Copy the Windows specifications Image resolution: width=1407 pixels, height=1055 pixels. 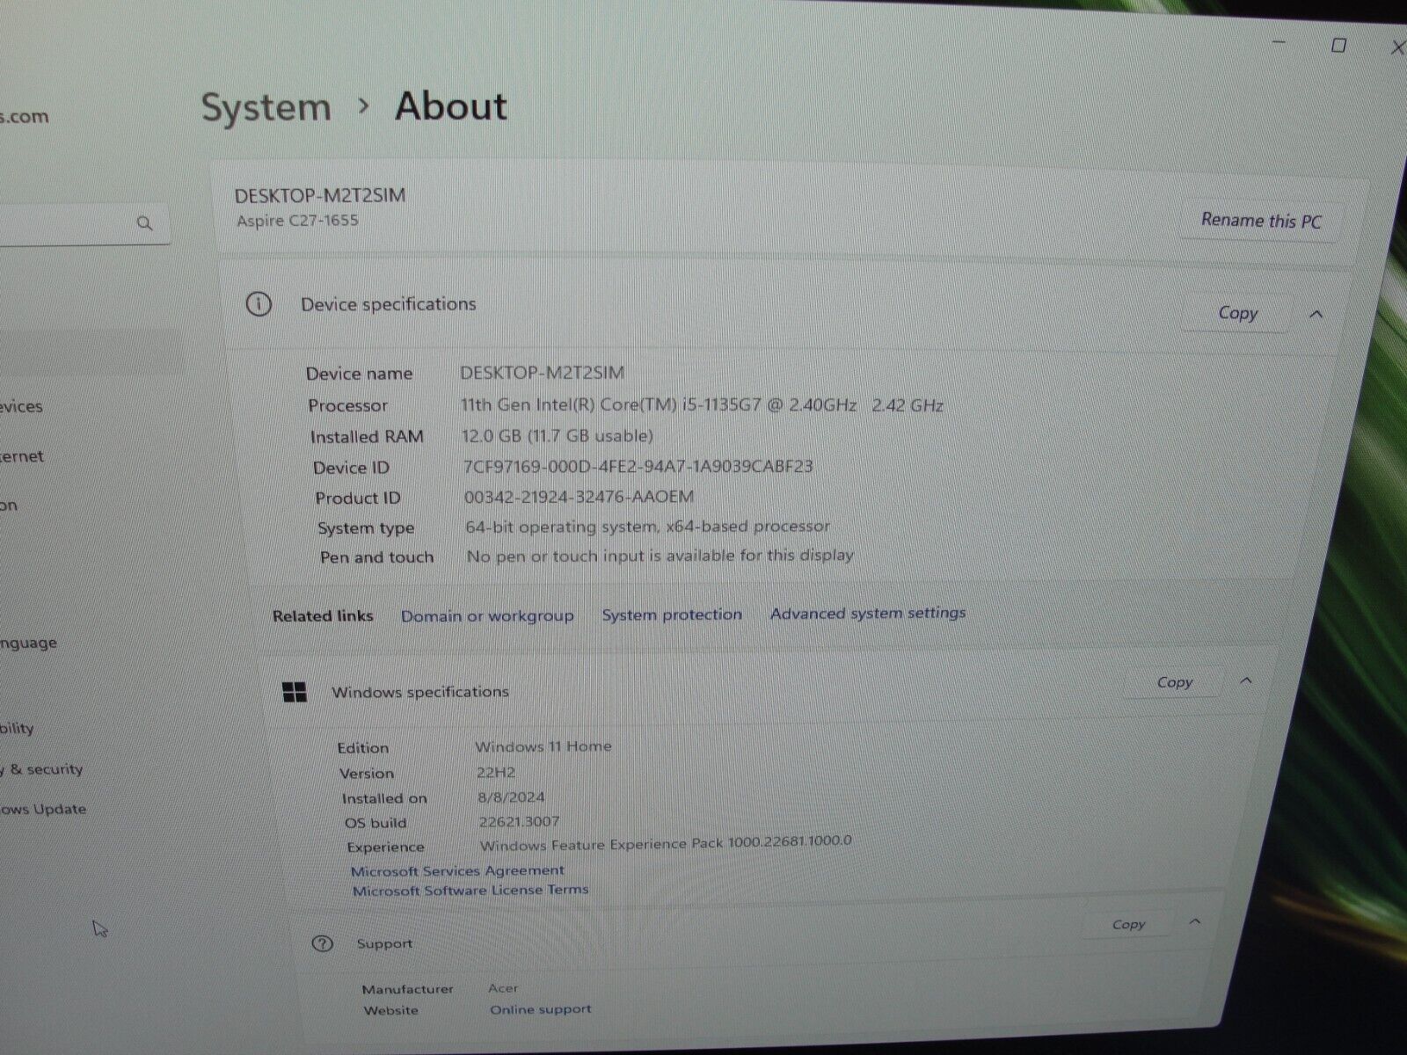1174,682
